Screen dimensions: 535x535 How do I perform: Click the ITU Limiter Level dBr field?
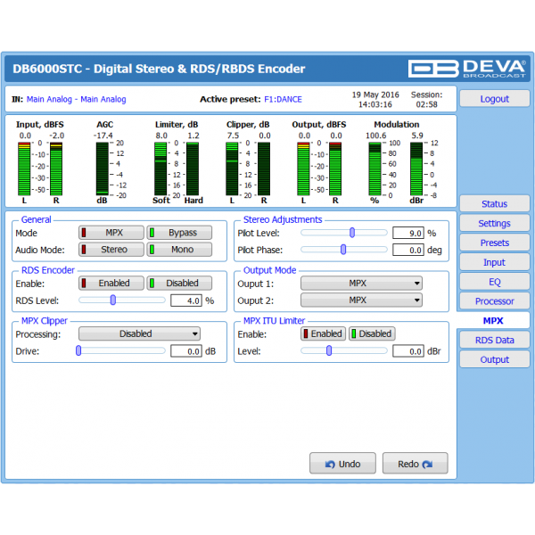tap(408, 351)
